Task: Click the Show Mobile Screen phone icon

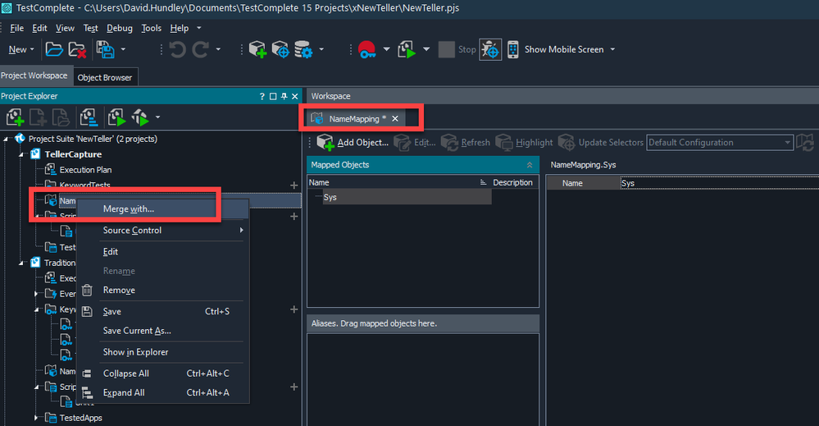Action: tap(513, 49)
